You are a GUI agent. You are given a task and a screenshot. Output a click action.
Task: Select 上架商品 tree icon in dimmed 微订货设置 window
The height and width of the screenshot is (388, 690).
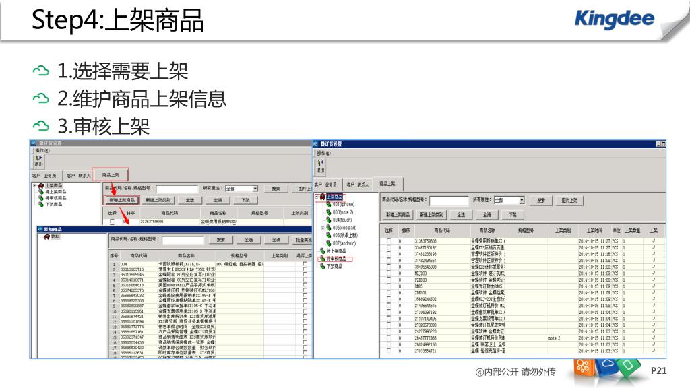(x=41, y=186)
